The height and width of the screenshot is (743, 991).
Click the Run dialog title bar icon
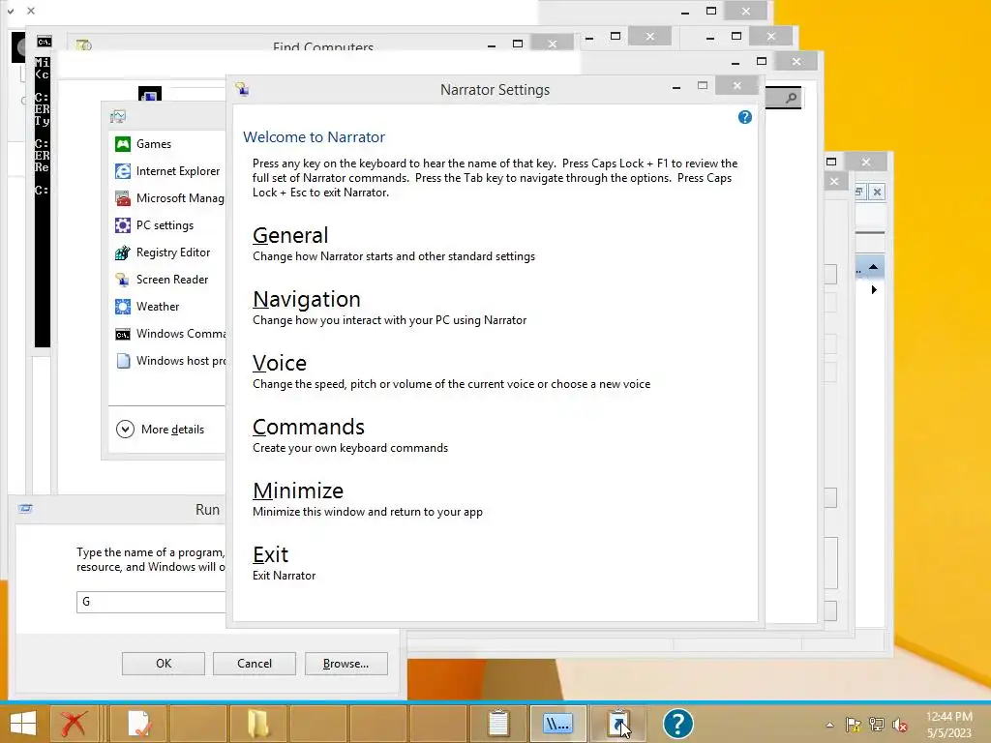(x=25, y=509)
